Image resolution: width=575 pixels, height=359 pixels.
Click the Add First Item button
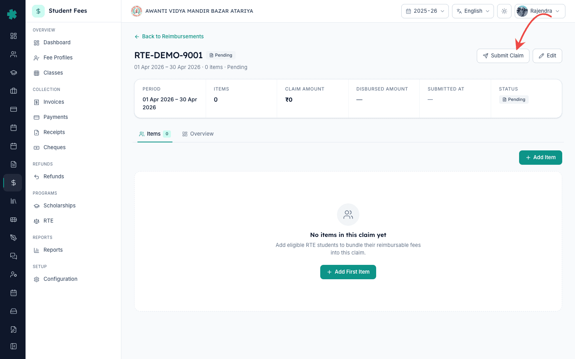(x=348, y=272)
